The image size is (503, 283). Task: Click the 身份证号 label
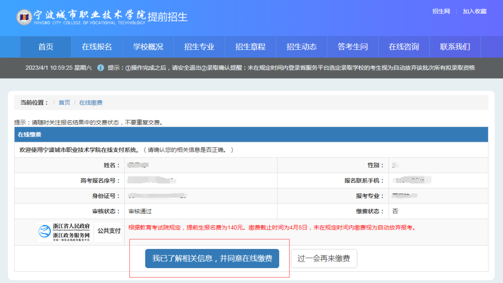[x=106, y=196]
